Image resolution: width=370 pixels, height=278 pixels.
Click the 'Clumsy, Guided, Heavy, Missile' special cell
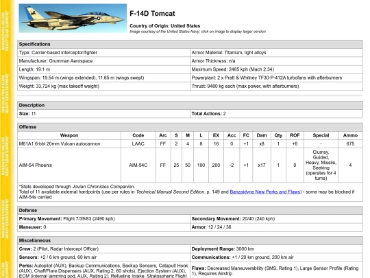(321, 165)
